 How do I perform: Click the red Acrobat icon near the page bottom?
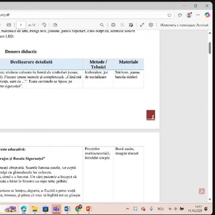pyautogui.click(x=202, y=191)
